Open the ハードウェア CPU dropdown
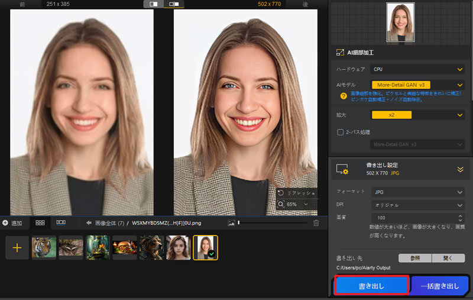Screen dimensions: 473x300 pos(417,69)
